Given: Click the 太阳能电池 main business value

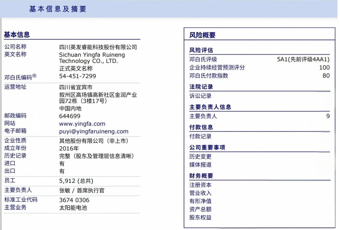Looking at the screenshot, I should click(73, 208).
